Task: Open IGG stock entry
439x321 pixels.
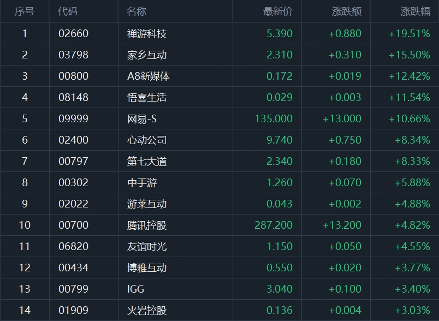Action: pos(136,289)
